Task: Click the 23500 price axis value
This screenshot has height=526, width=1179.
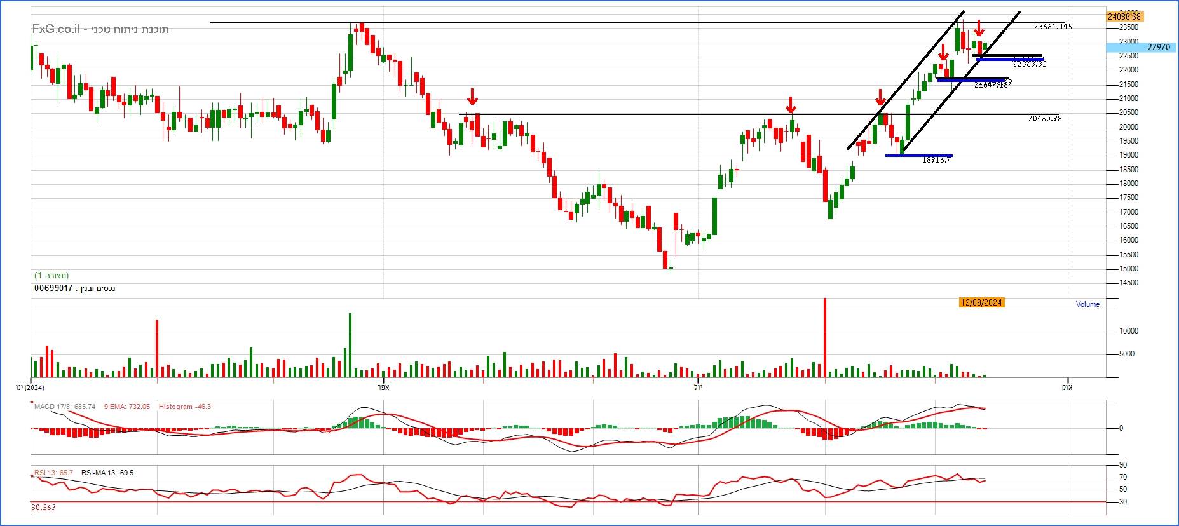Action: (x=1129, y=27)
